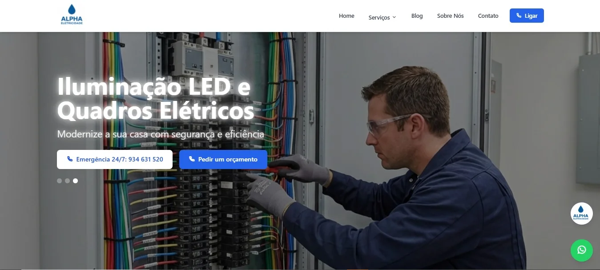The width and height of the screenshot is (600, 270).
Task: Click the Pedir um orçamento button
Action: click(x=223, y=159)
